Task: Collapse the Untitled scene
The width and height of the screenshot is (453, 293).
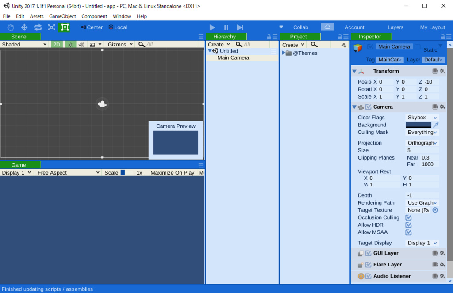Action: tap(210, 51)
